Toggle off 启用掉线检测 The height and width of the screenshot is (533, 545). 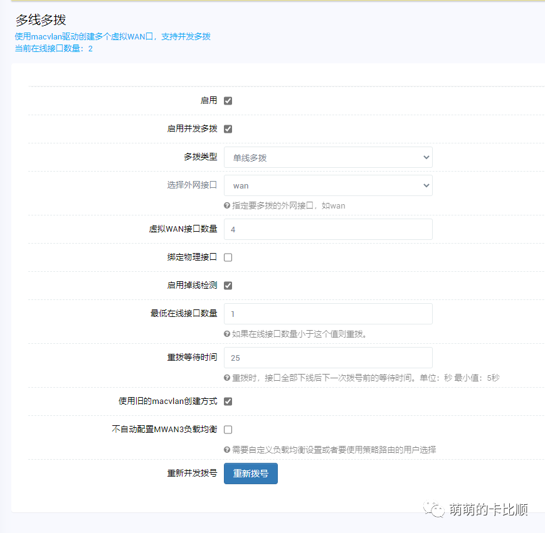[x=228, y=285]
